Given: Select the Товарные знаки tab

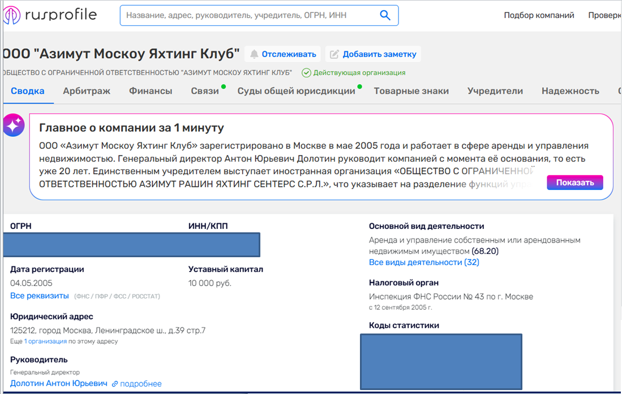Looking at the screenshot, I should coord(411,91).
